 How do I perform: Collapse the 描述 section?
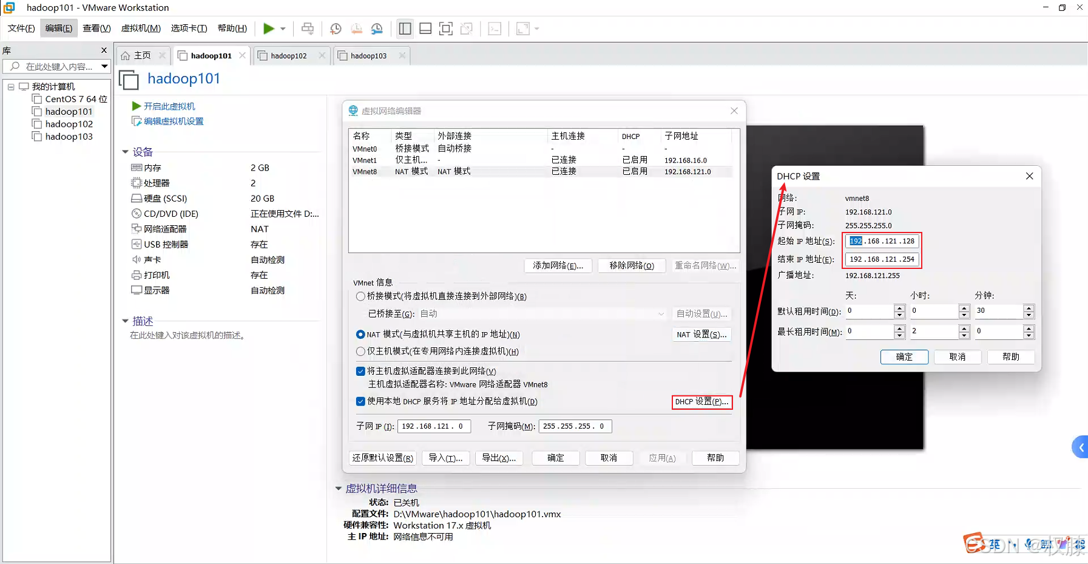(126, 321)
